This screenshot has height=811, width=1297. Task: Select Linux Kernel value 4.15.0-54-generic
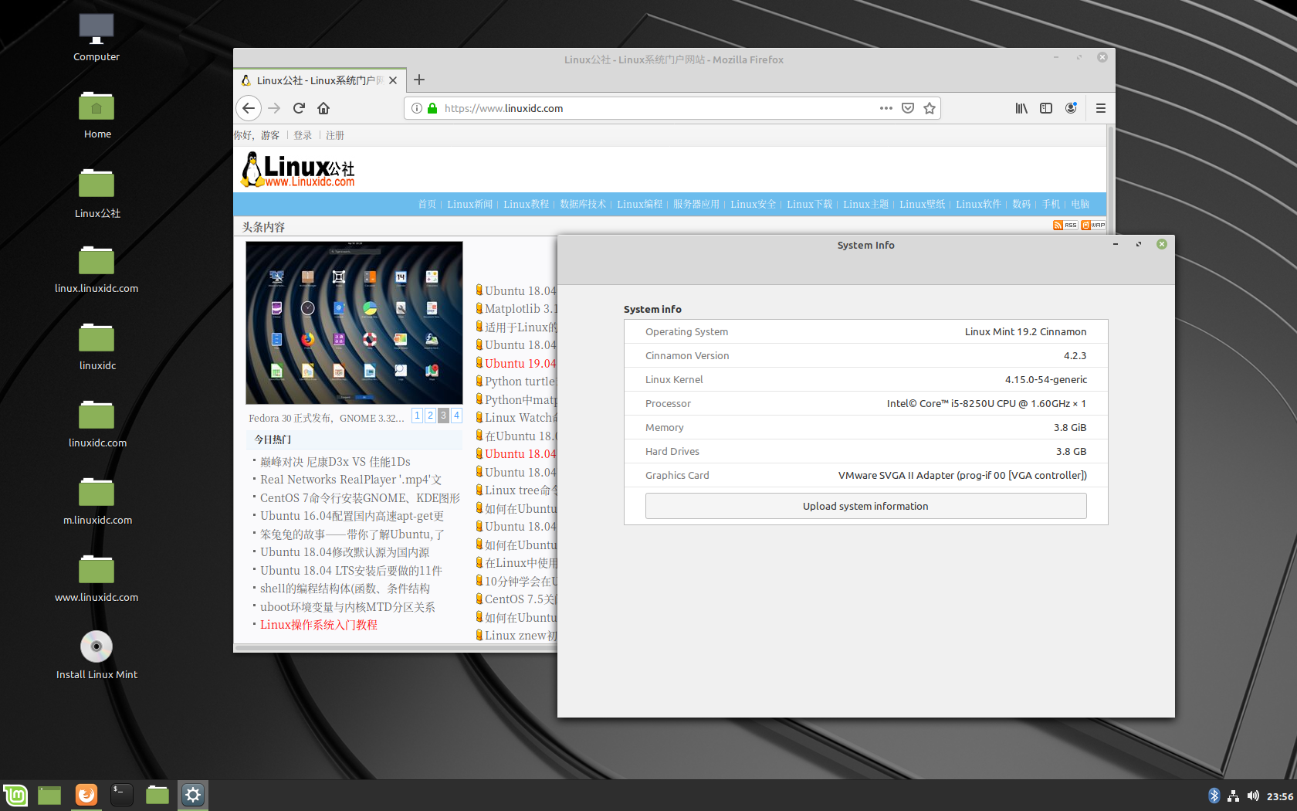(x=1046, y=379)
